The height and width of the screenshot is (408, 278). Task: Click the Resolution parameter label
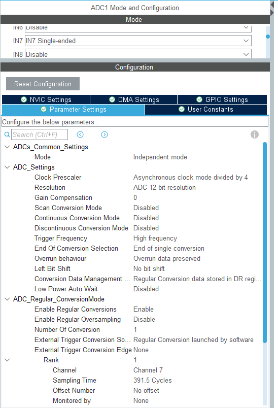click(x=50, y=188)
